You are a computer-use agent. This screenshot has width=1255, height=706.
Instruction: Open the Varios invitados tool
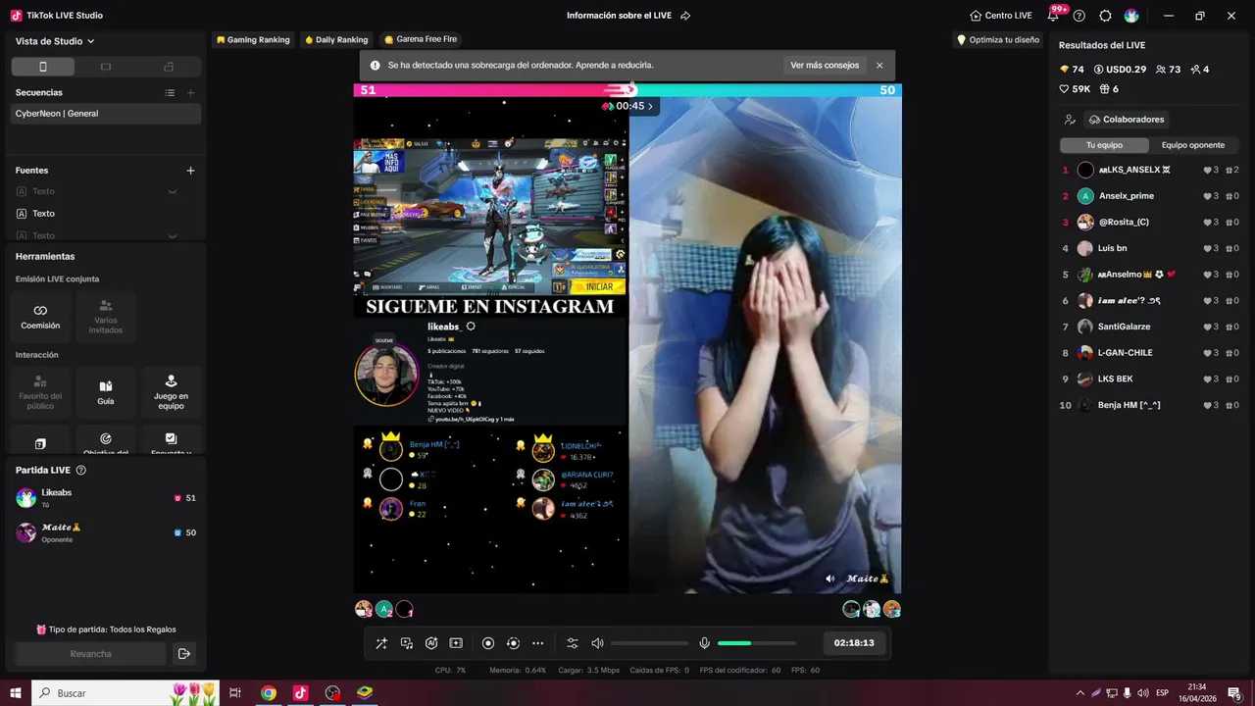pos(106,317)
